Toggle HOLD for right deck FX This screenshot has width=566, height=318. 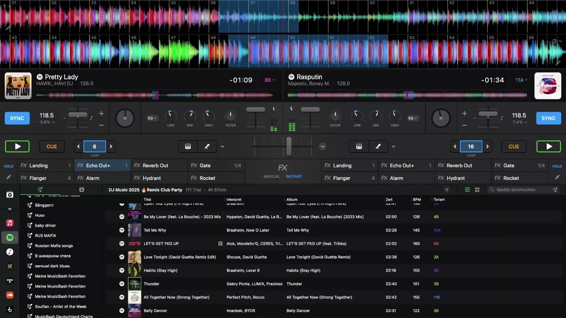point(557,166)
